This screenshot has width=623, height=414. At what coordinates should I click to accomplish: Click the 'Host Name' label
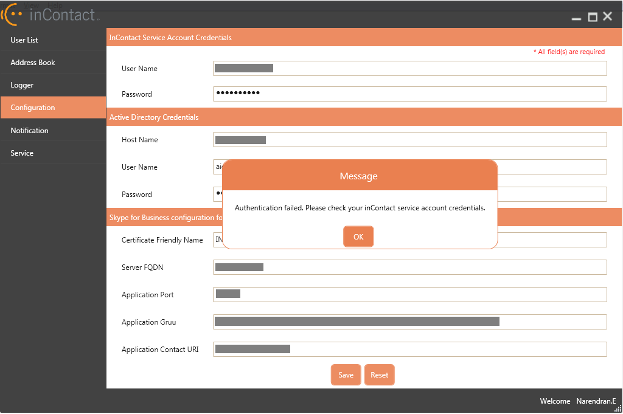pyautogui.click(x=140, y=140)
